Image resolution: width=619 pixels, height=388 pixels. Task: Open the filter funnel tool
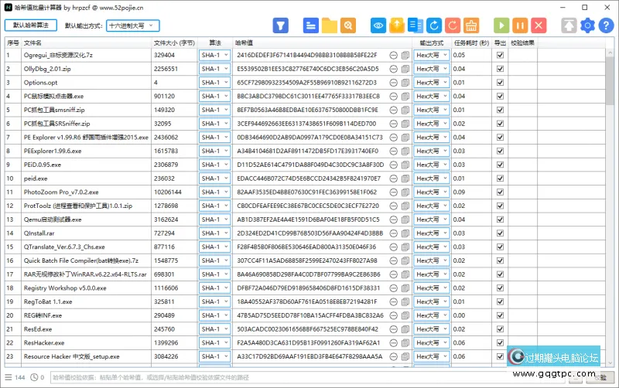[x=280, y=26]
